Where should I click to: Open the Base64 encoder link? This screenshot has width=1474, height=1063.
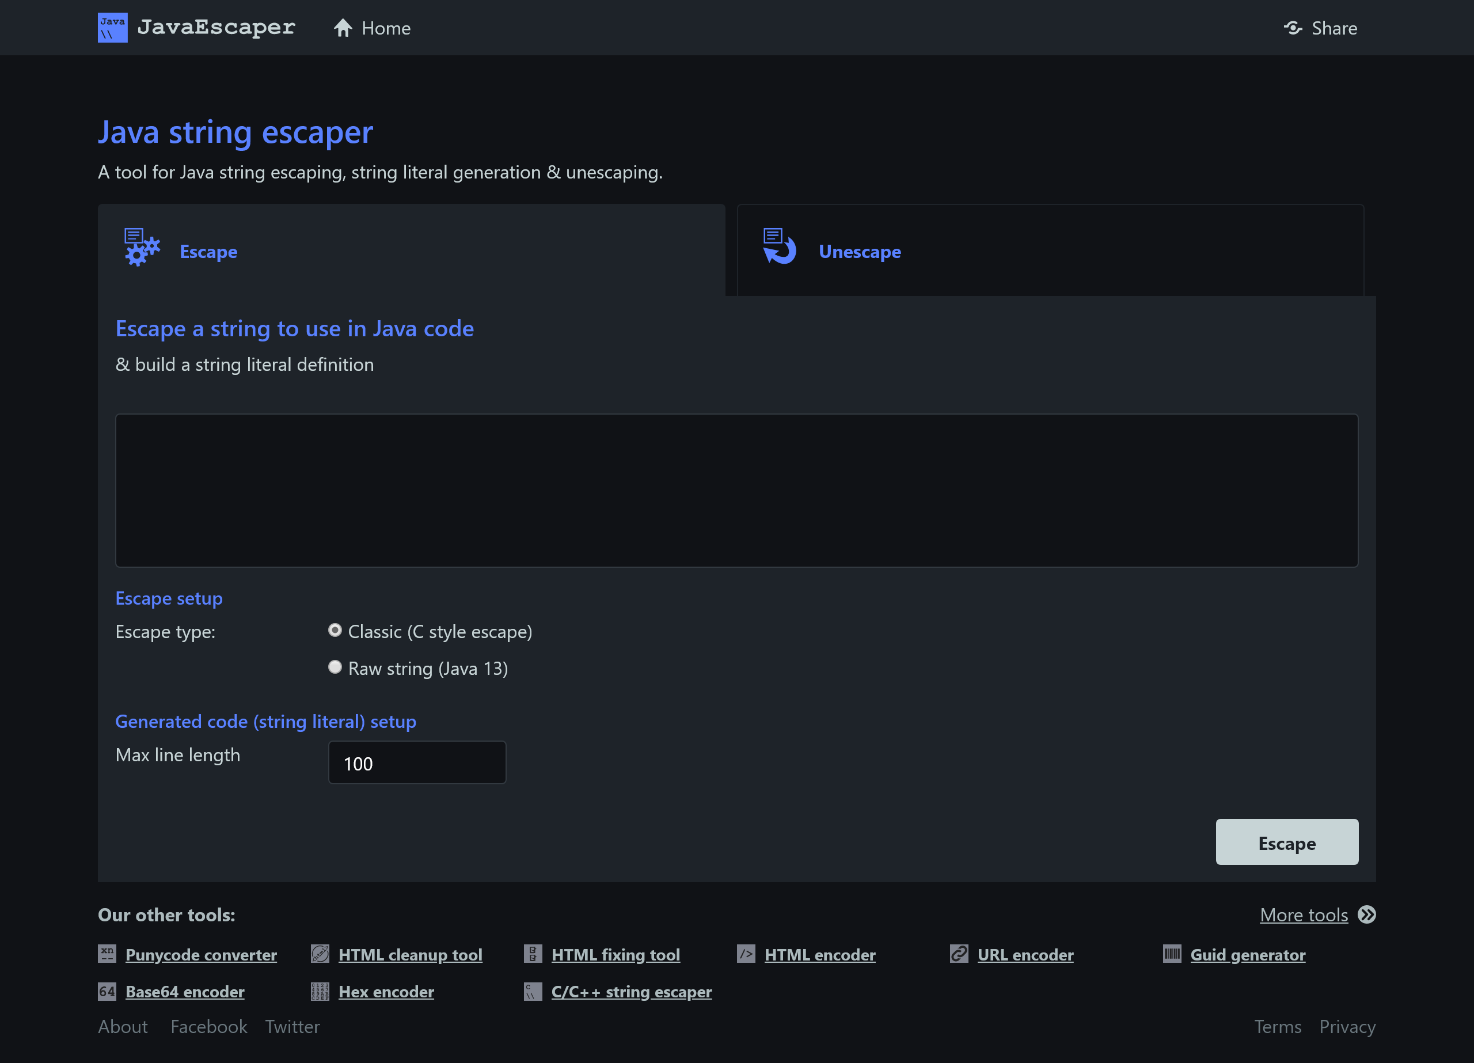185,992
